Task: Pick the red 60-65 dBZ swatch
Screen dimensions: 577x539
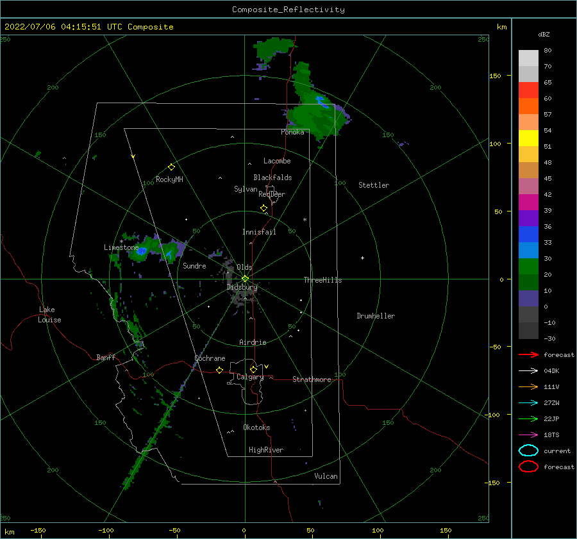Action: pos(528,90)
